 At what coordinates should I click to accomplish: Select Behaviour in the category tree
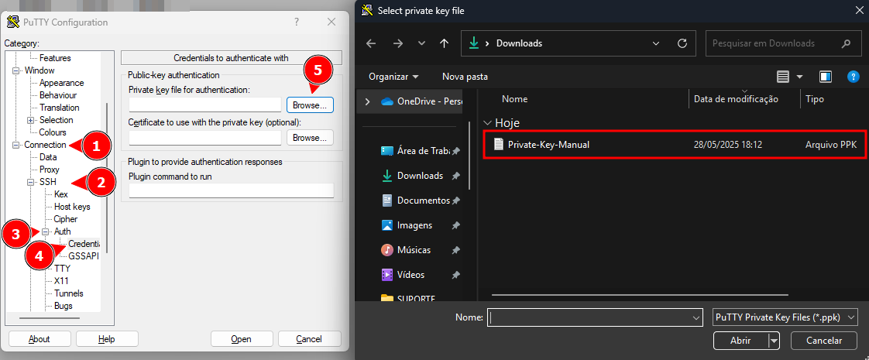click(58, 95)
